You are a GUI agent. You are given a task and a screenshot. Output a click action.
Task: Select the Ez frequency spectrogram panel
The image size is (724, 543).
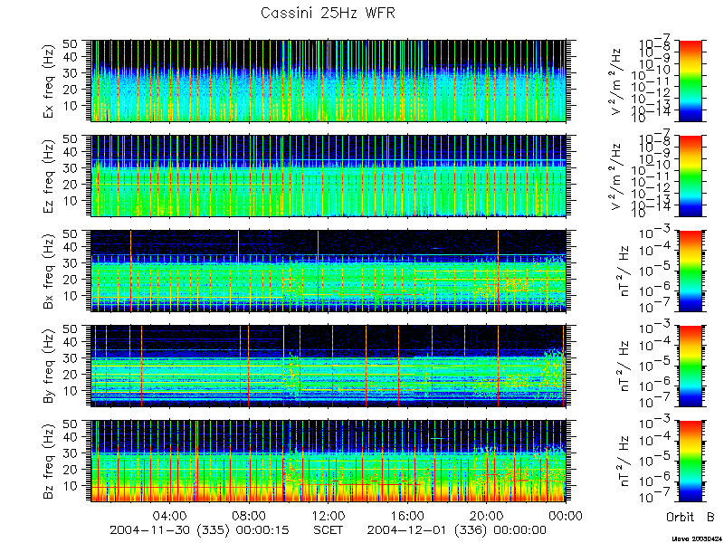(329, 176)
